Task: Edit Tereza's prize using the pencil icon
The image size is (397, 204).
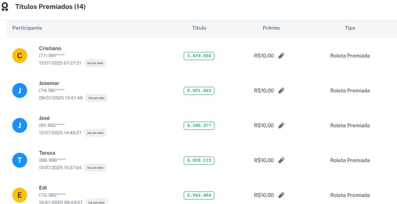Action: click(x=281, y=160)
